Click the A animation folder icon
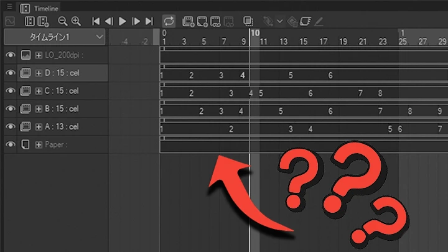The height and width of the screenshot is (252, 448). [x=26, y=126]
